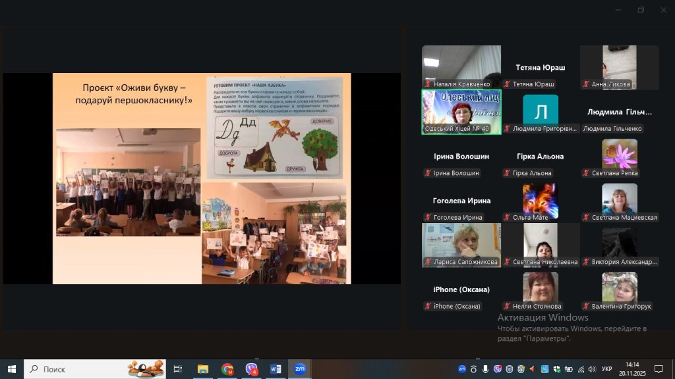The height and width of the screenshot is (379, 675).
Task: Click Ольга Мате's fox avatar tile
Action: click(541, 200)
